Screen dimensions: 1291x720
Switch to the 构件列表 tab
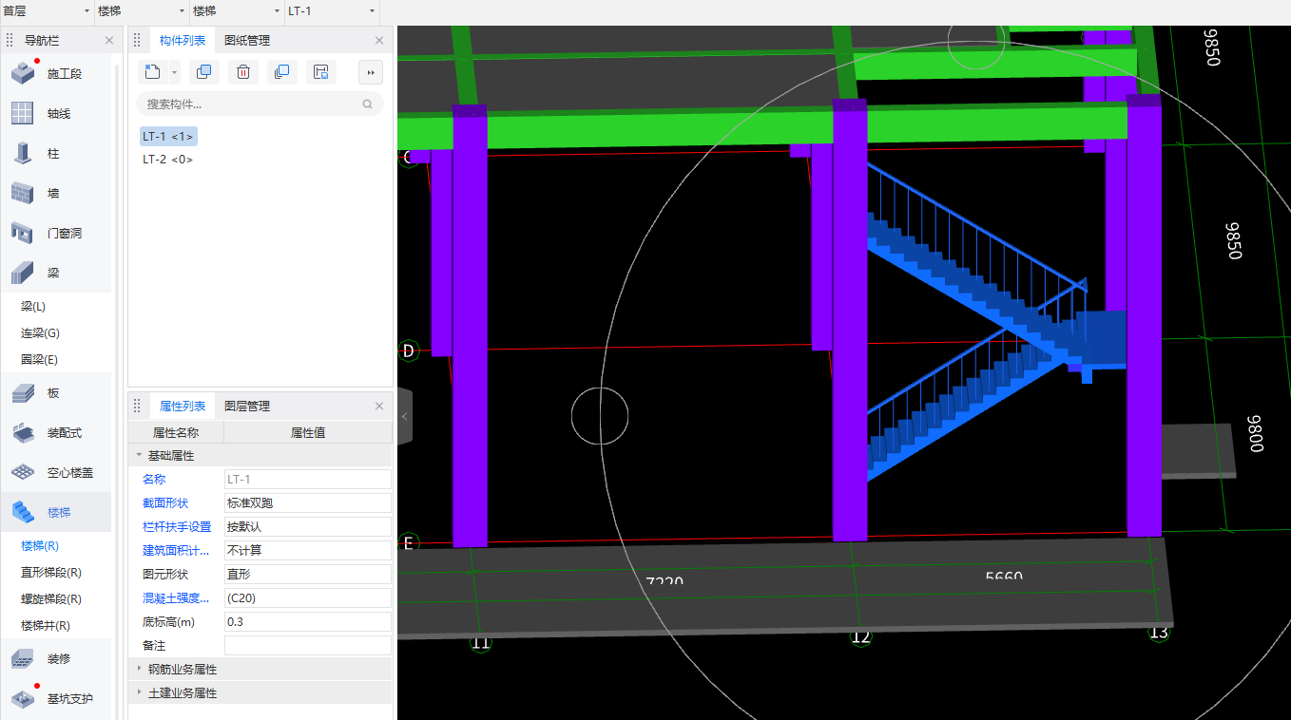[183, 40]
